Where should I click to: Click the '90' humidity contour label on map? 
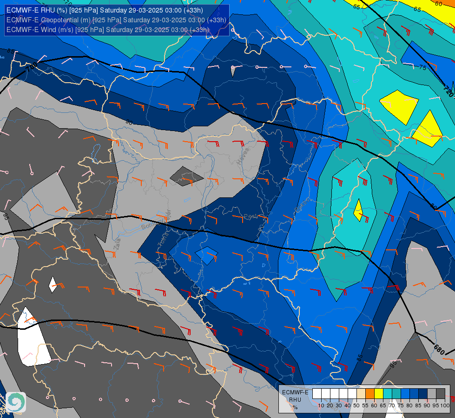point(129,123)
